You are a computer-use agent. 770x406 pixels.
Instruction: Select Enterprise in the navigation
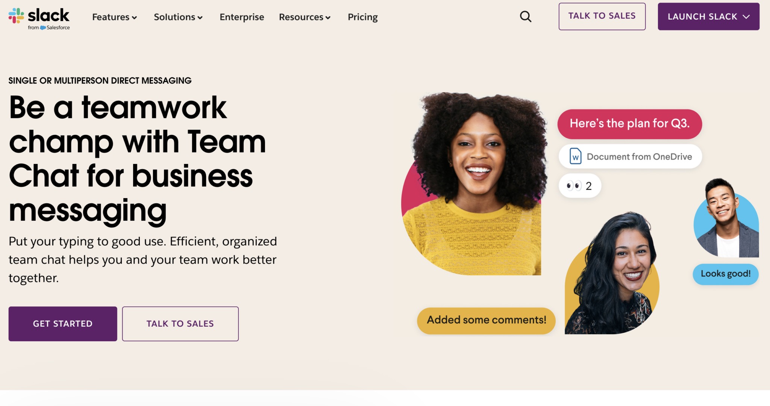click(x=242, y=17)
